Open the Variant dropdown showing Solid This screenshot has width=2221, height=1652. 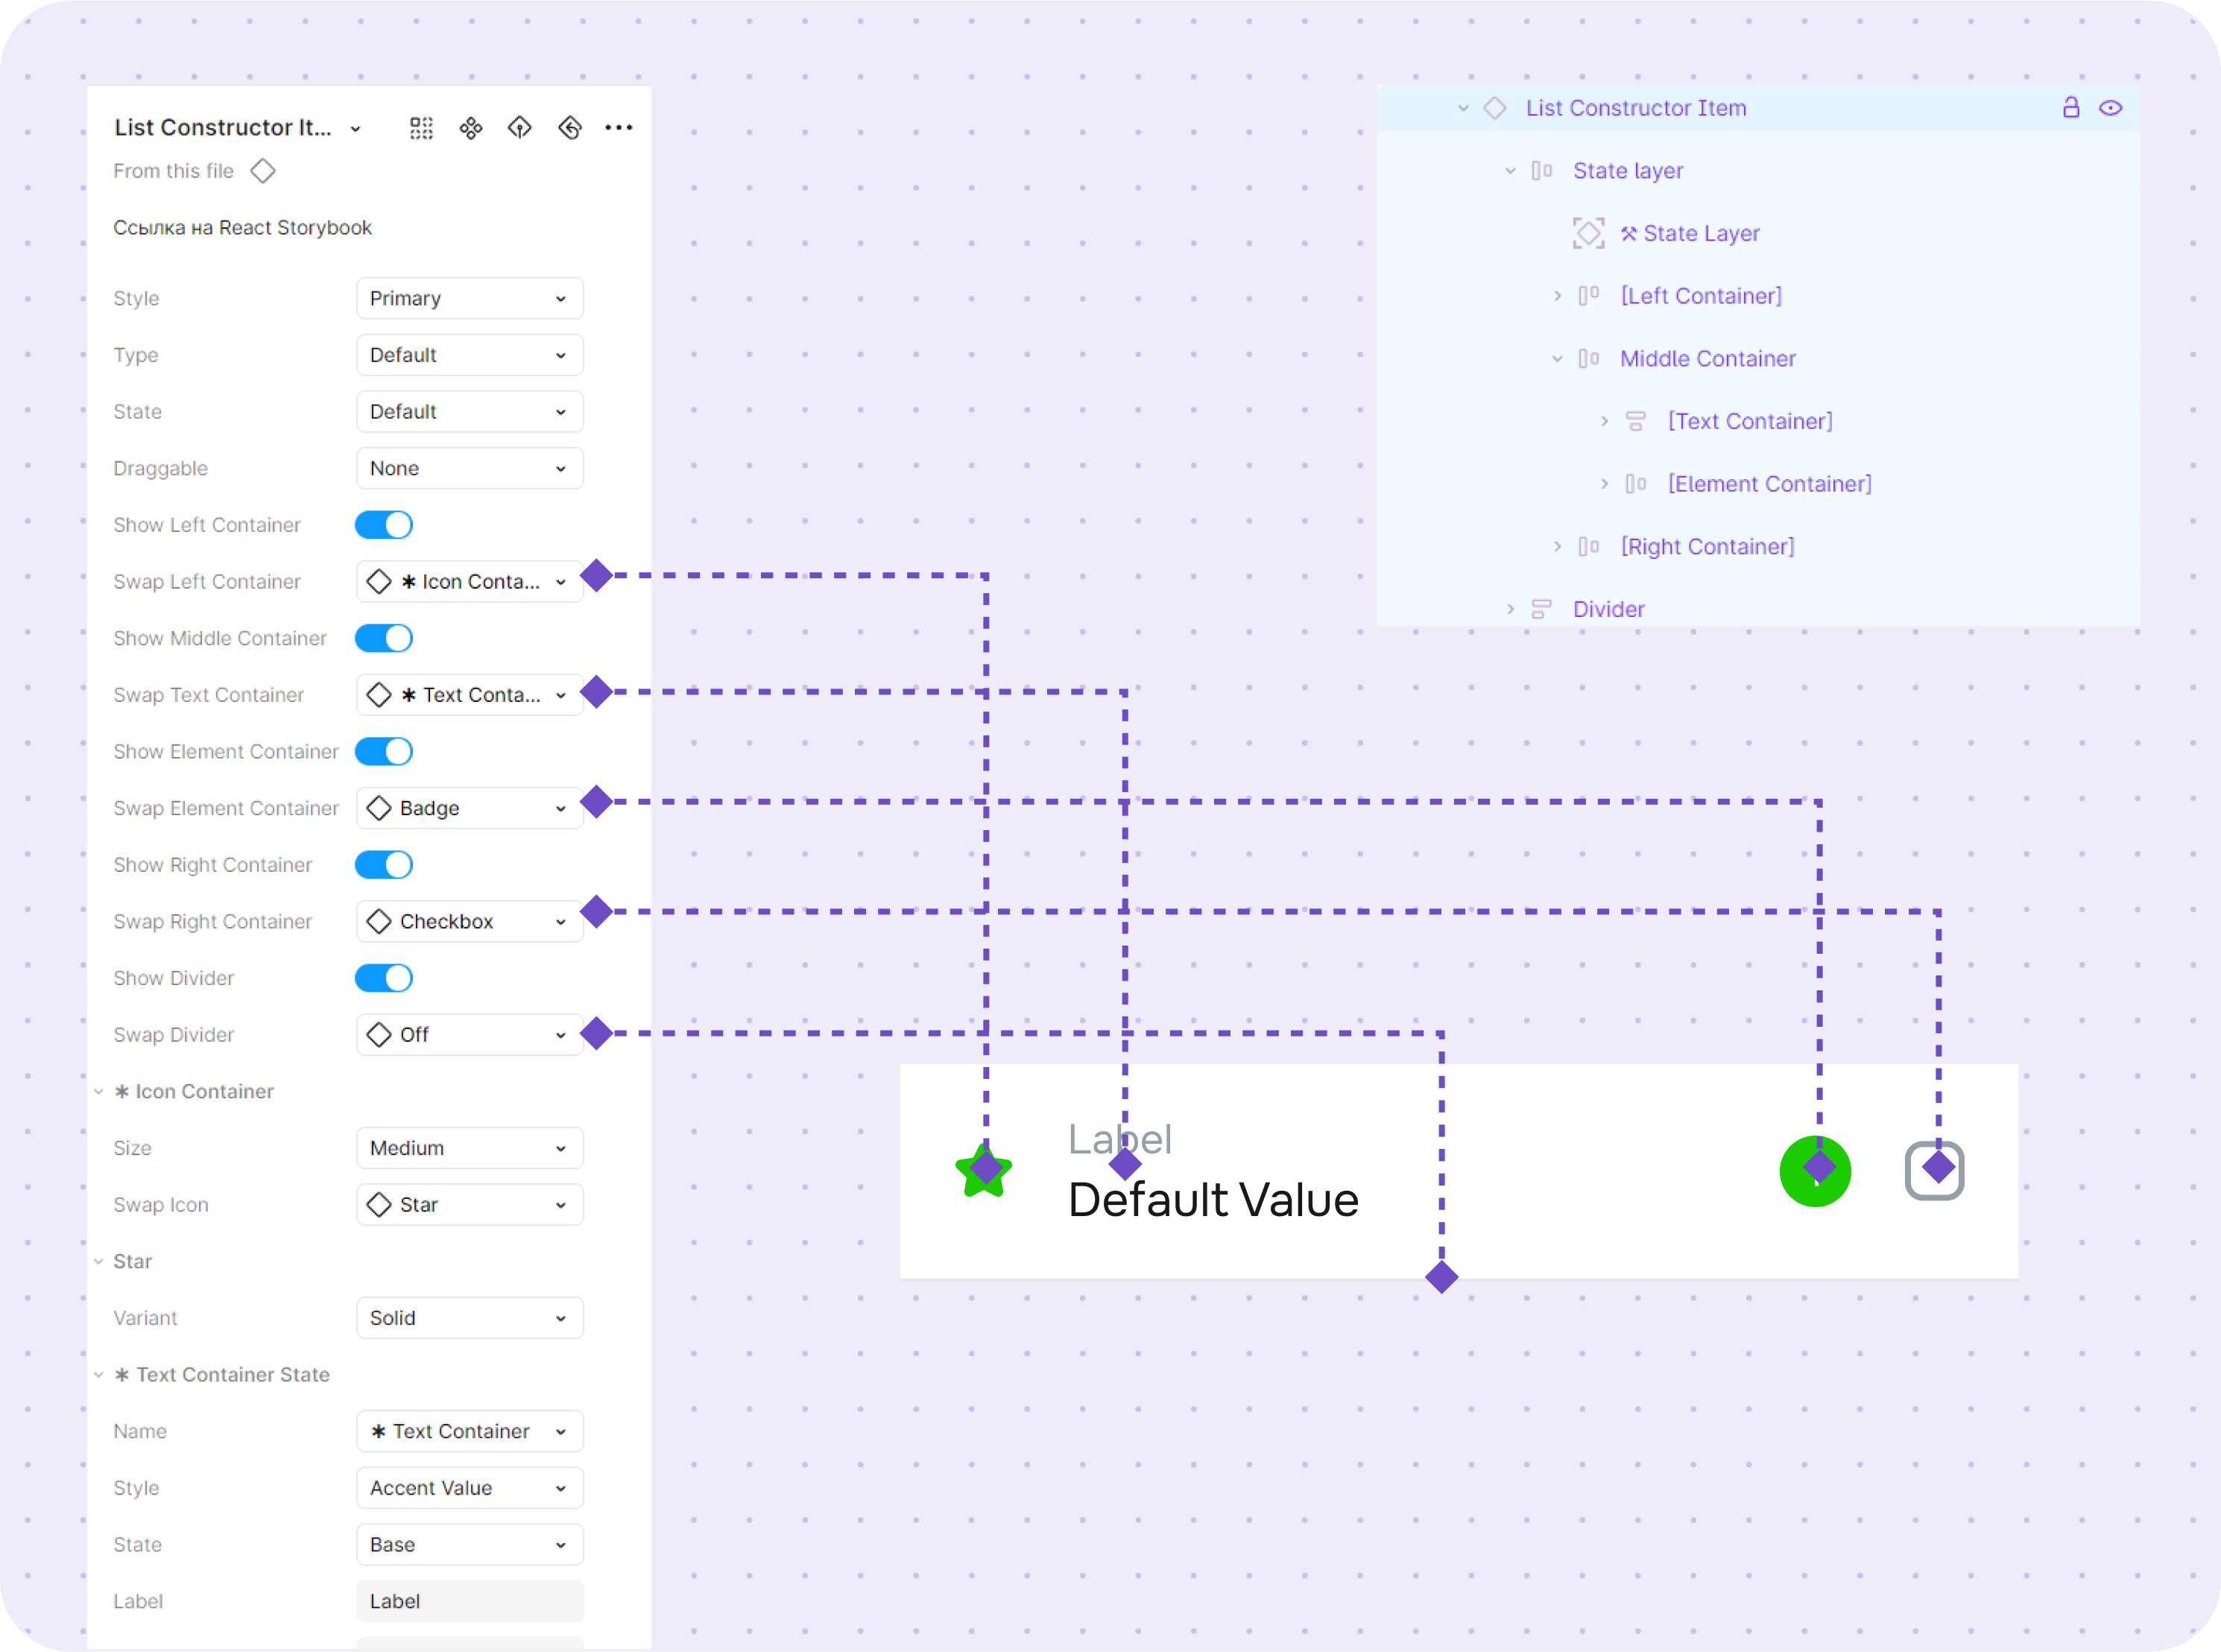(469, 1318)
